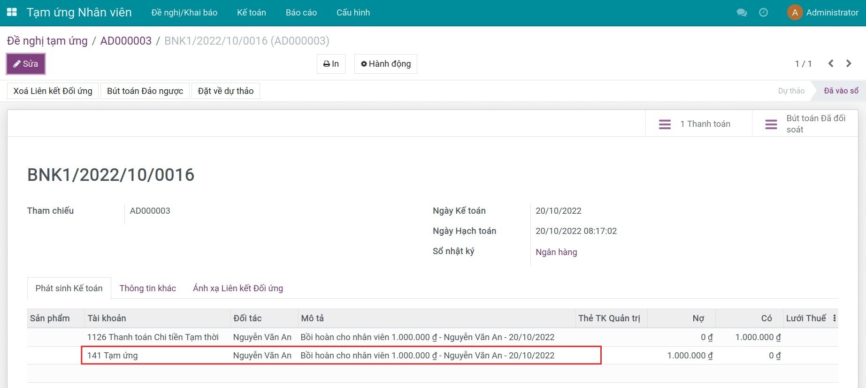The width and height of the screenshot is (866, 388).
Task: Open the Cấu hình menu
Action: point(353,13)
